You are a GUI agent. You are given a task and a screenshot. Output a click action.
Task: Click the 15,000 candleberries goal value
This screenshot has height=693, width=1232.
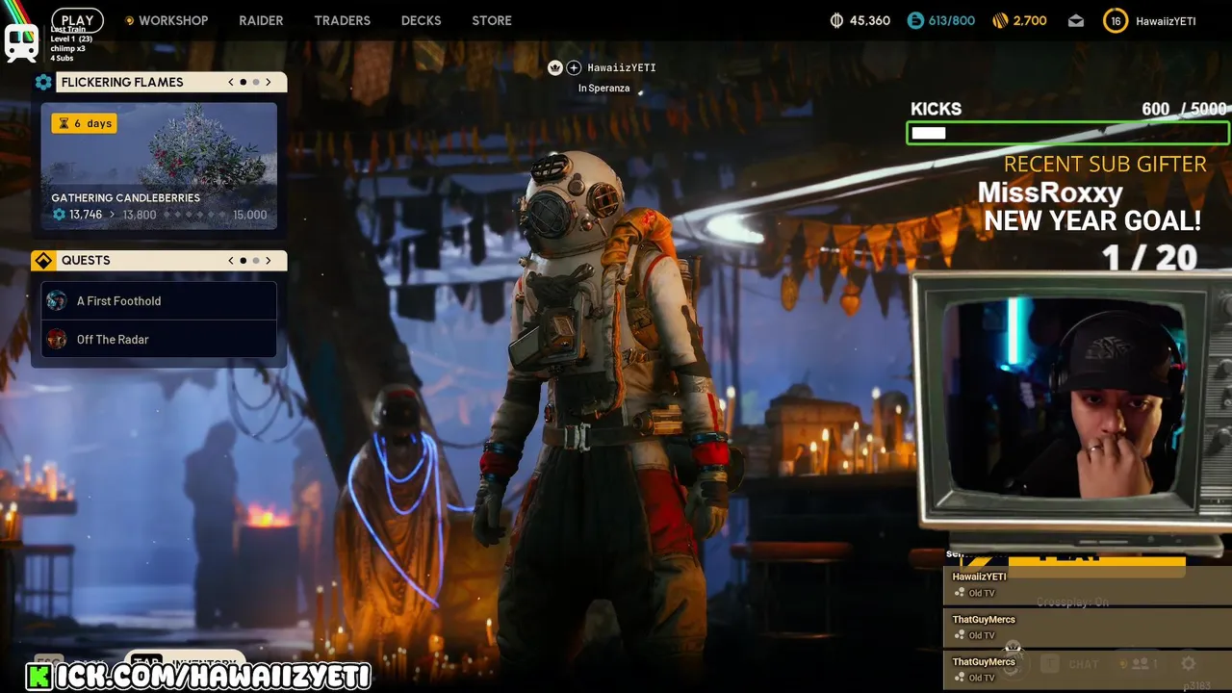(x=250, y=215)
